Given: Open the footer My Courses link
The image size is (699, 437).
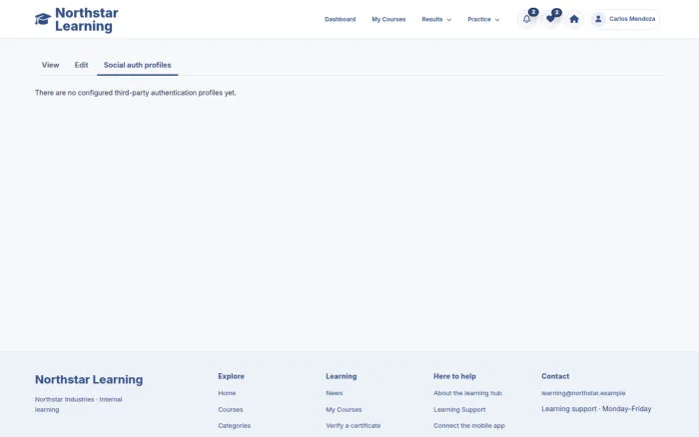Looking at the screenshot, I should coord(344,410).
